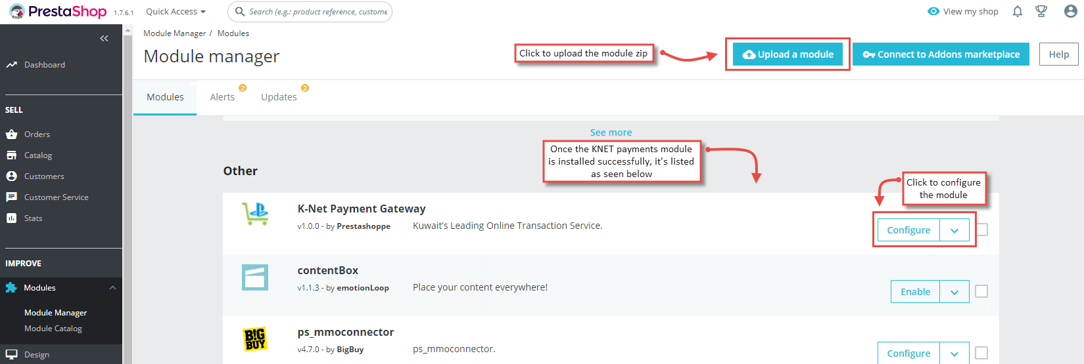Check the ps_mmoconnector module checkbox

[981, 353]
